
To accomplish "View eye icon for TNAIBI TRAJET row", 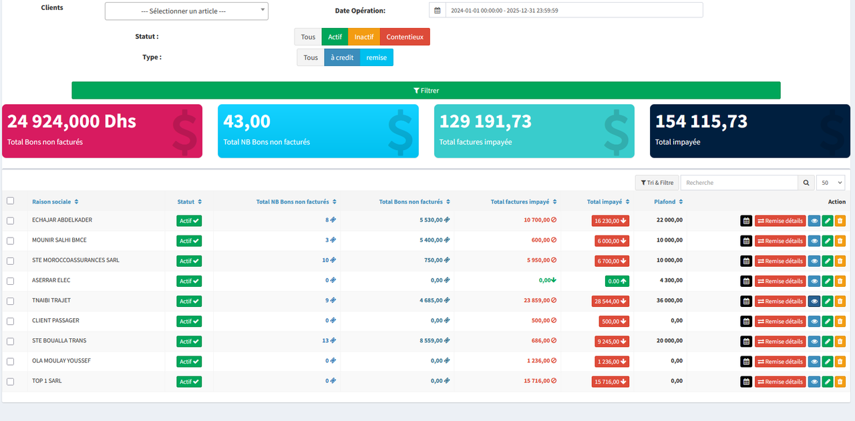I will (x=814, y=301).
